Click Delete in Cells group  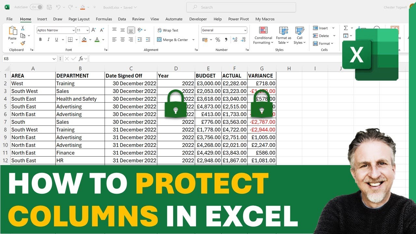pos(321,36)
